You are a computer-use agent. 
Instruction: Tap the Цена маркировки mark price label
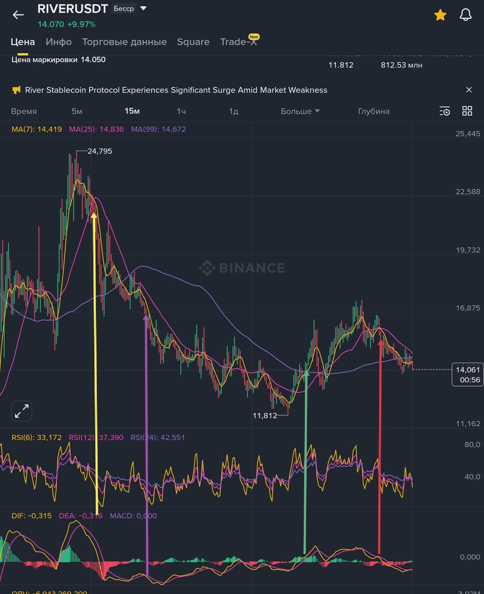pyautogui.click(x=44, y=60)
